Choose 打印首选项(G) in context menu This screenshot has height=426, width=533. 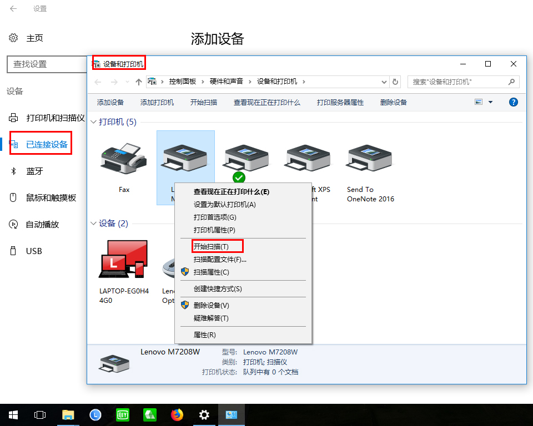tap(243, 217)
